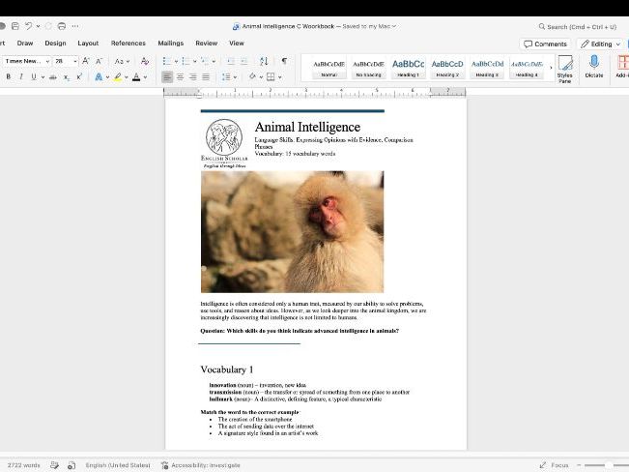Decrease font size with the shrink font icon
This screenshot has height=472, width=629.
99,61
